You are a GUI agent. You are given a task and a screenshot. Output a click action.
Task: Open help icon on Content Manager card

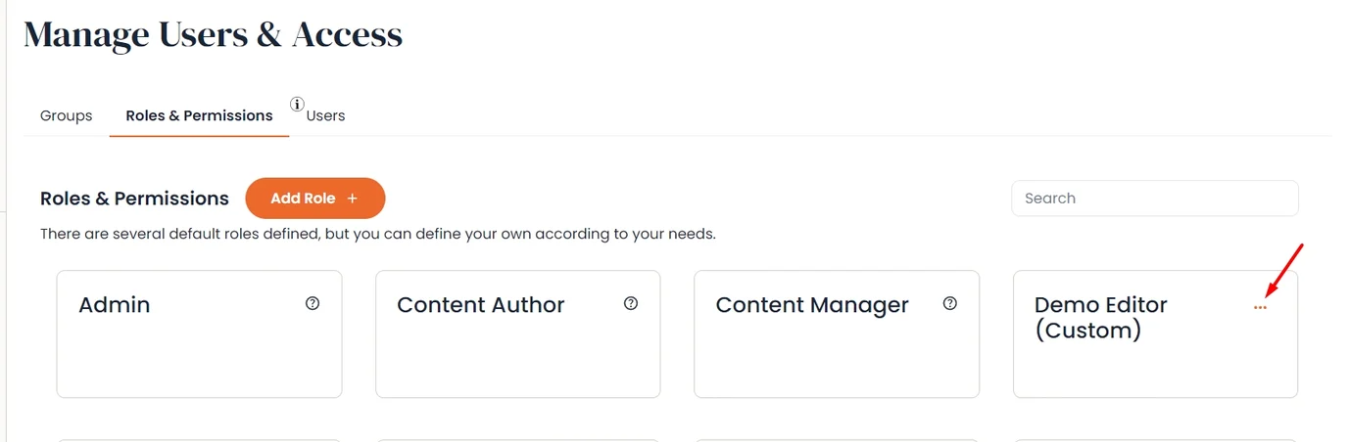949,304
